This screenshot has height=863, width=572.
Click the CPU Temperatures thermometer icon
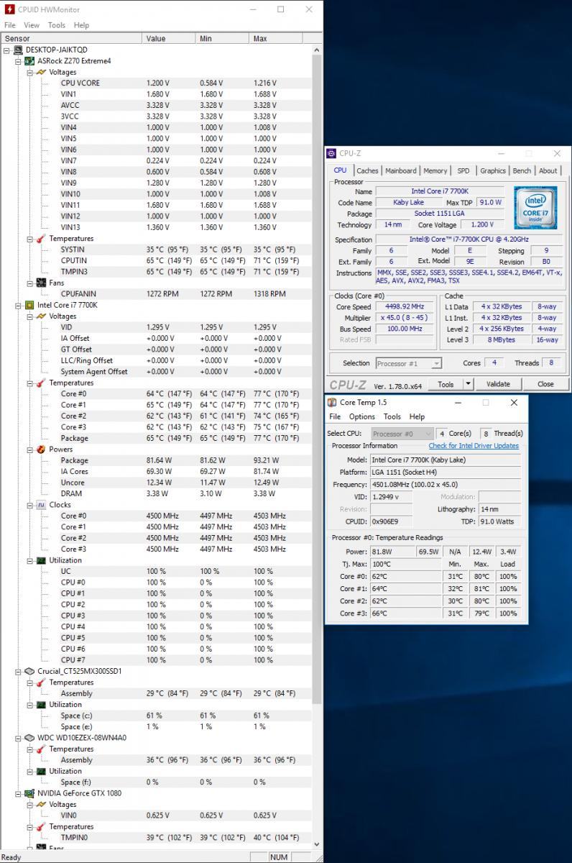point(41,383)
